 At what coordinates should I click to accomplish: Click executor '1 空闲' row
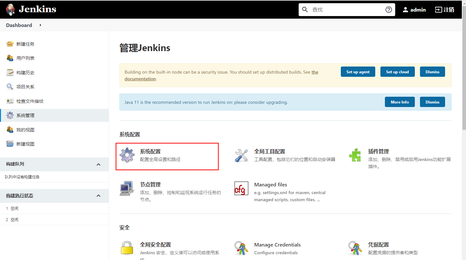[x=54, y=209]
